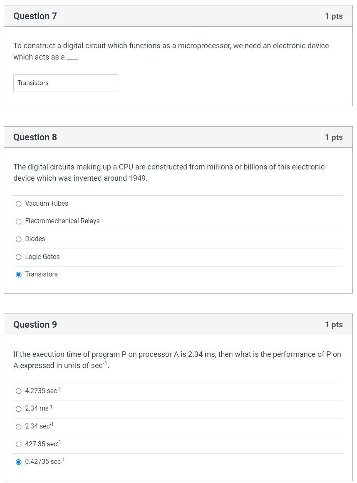Select 427.35 sec-1 as the answer
This screenshot has height=483, width=357.
(x=18, y=444)
